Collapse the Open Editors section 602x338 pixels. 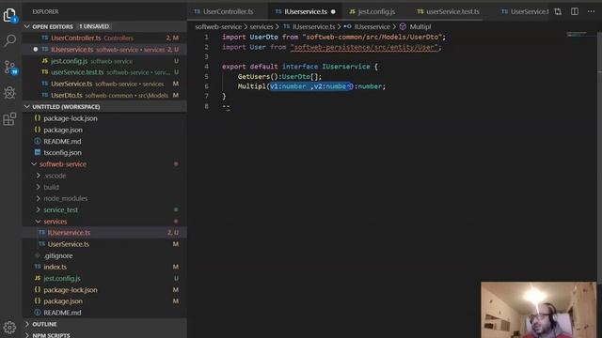pos(27,26)
